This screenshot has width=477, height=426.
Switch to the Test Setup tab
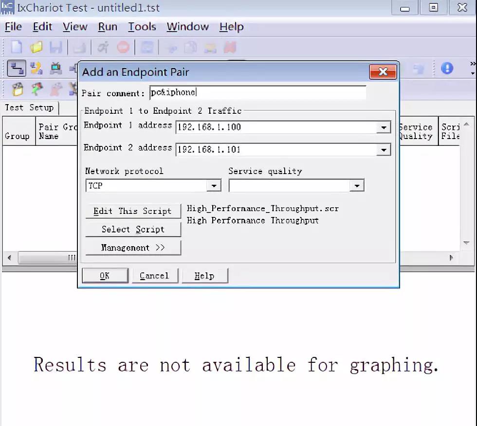pyautogui.click(x=29, y=107)
